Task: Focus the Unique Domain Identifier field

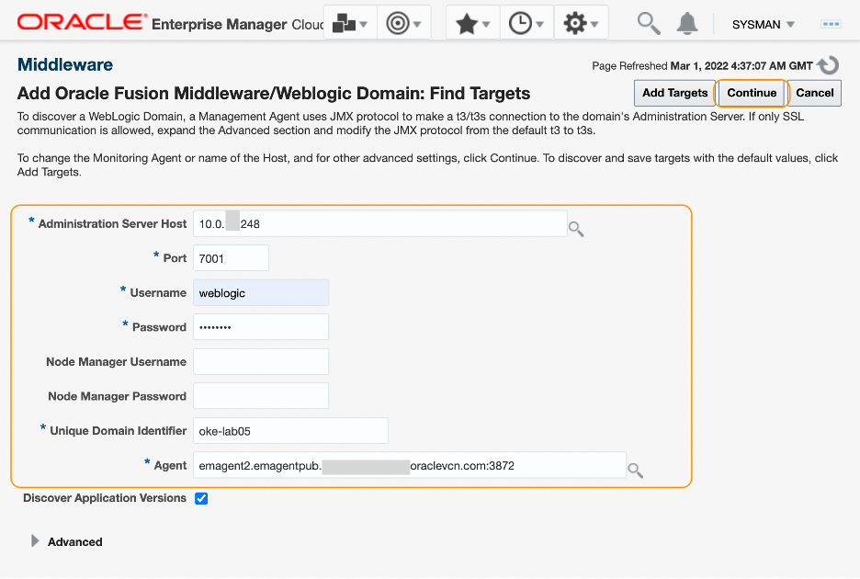Action: (290, 431)
